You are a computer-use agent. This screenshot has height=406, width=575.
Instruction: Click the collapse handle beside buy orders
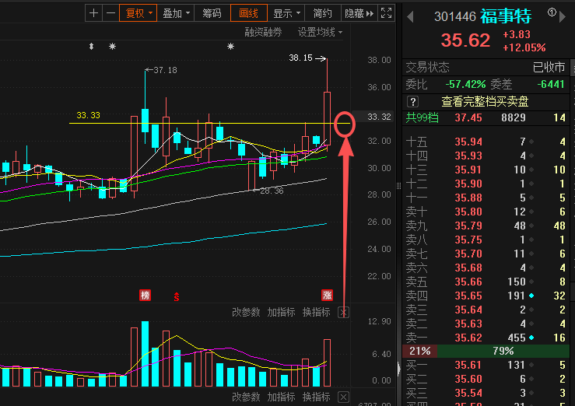[x=399, y=369]
